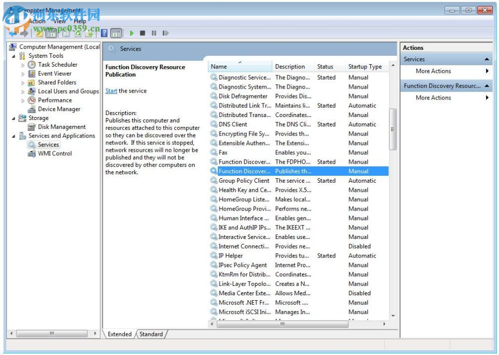Open the Action menu
The height and width of the screenshot is (355, 499).
(38, 21)
